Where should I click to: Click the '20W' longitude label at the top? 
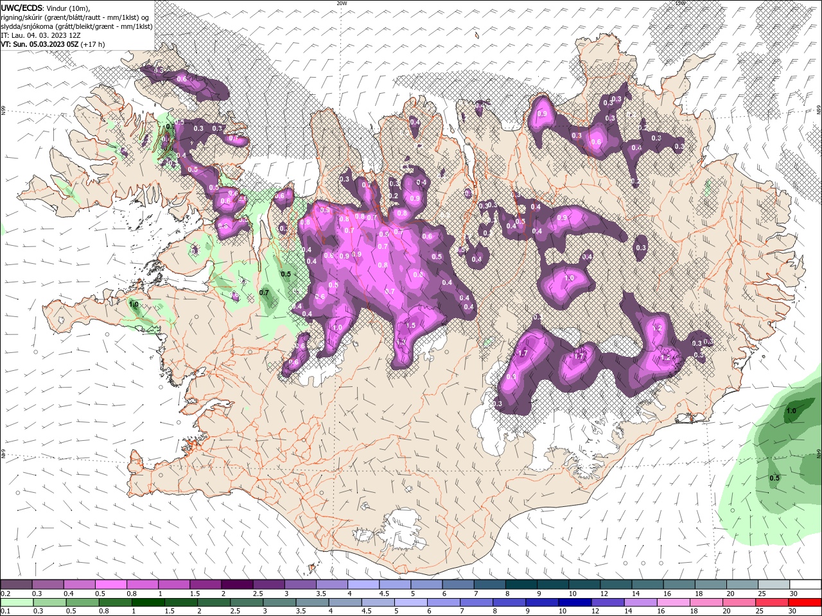pyautogui.click(x=342, y=3)
